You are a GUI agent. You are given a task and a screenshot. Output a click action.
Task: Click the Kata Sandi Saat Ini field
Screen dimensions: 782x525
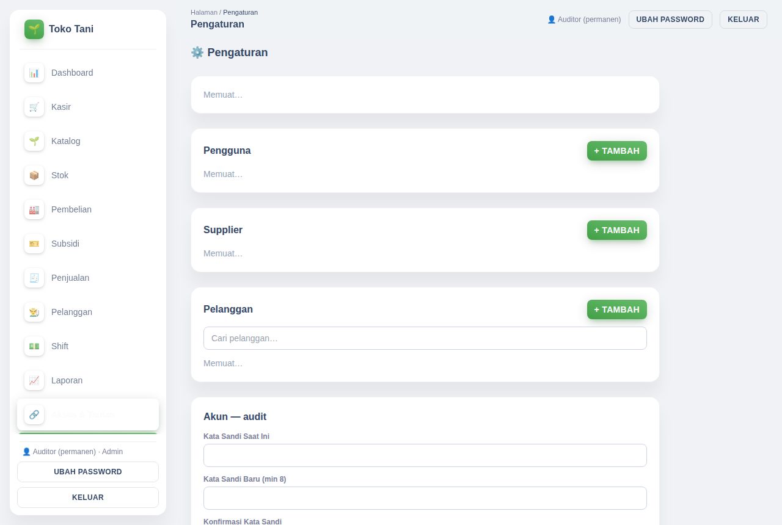coord(425,455)
